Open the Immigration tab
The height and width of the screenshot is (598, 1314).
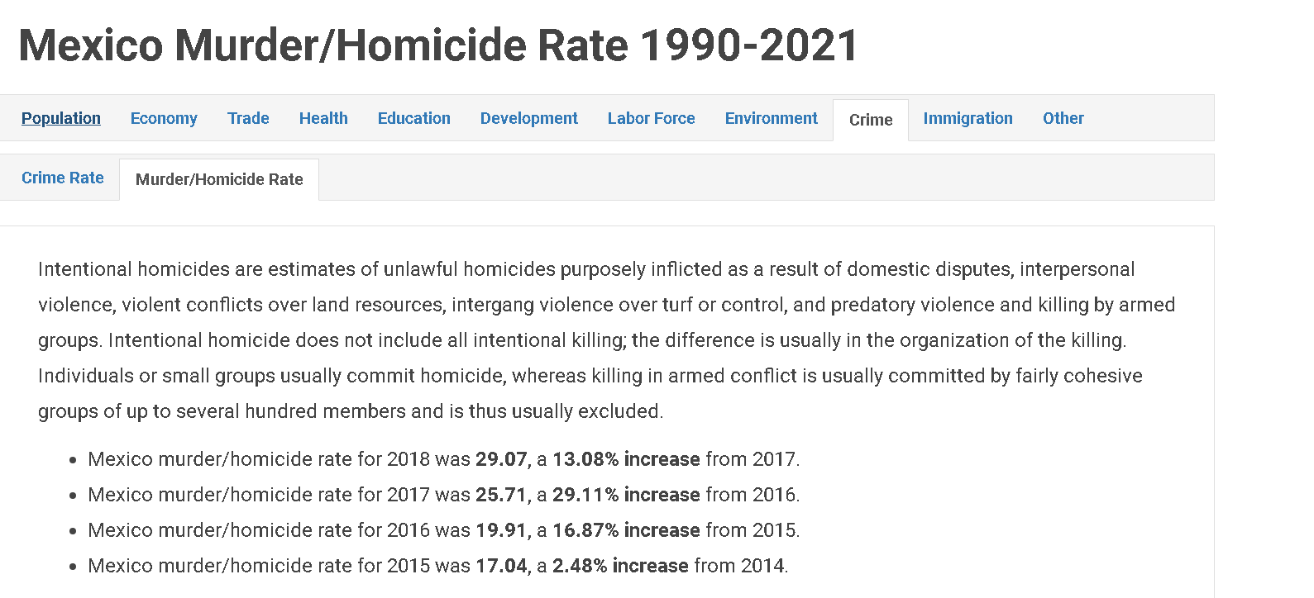tap(968, 118)
